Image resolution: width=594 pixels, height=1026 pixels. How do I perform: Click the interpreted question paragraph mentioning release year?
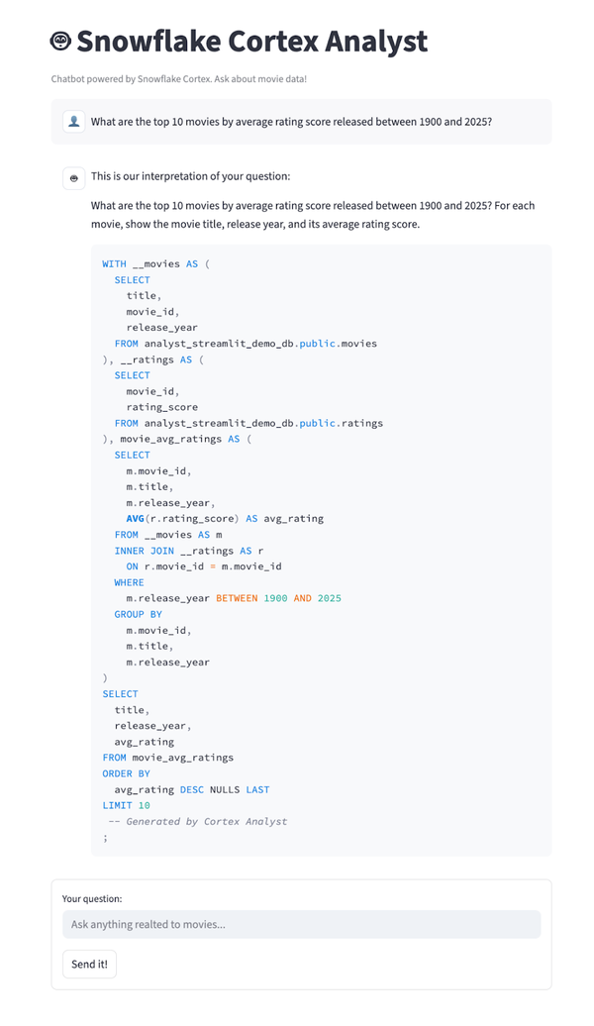click(x=313, y=215)
